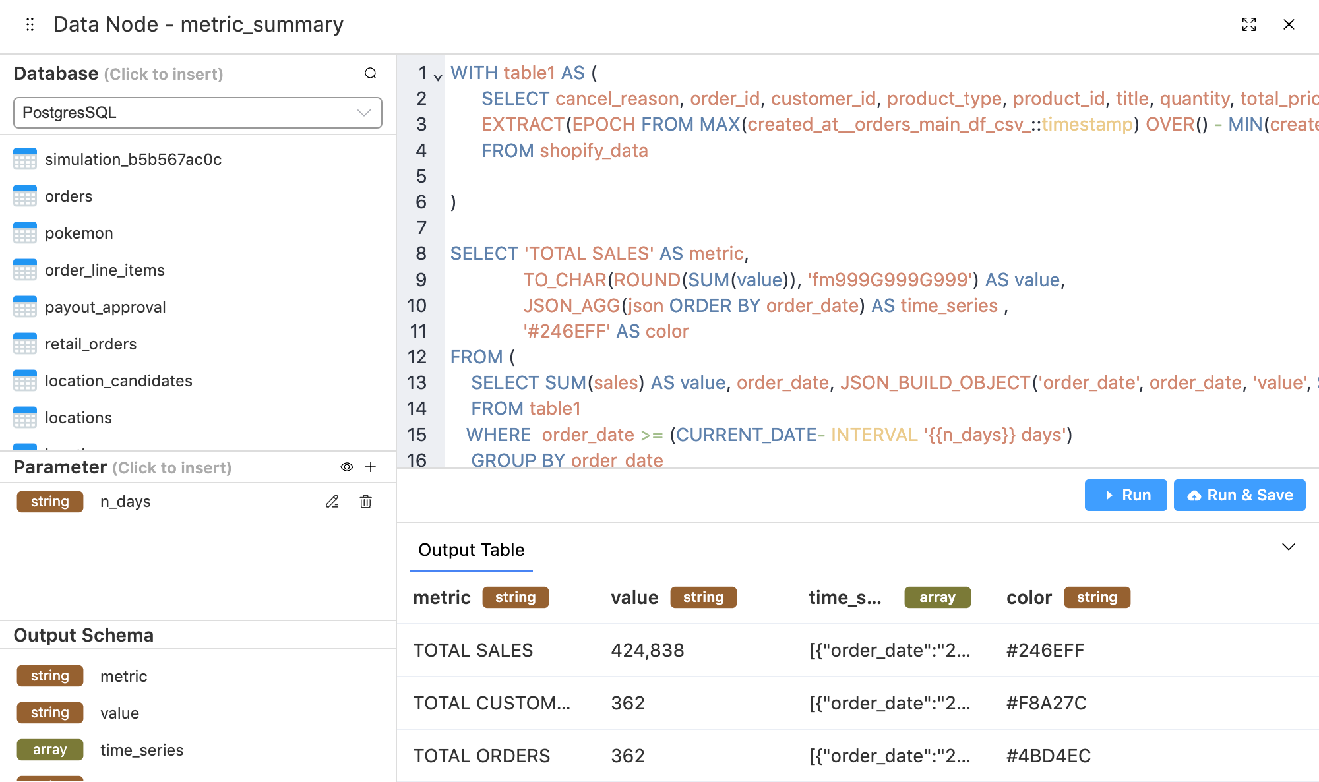Insert the payout_approval table
The width and height of the screenshot is (1319, 782).
(x=105, y=307)
